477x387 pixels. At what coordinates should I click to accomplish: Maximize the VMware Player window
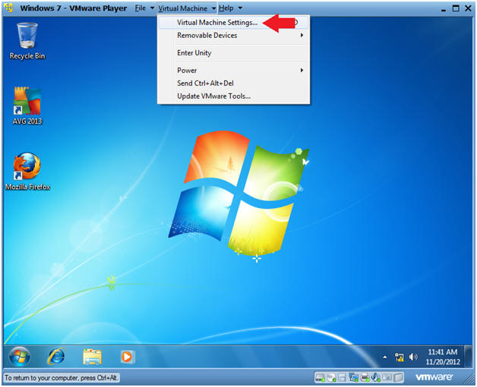[456, 8]
